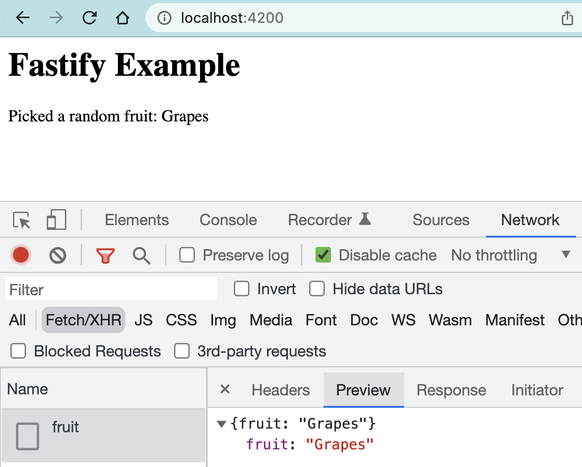Open network search with magnifier icon
This screenshot has width=582, height=467.
pos(141,256)
